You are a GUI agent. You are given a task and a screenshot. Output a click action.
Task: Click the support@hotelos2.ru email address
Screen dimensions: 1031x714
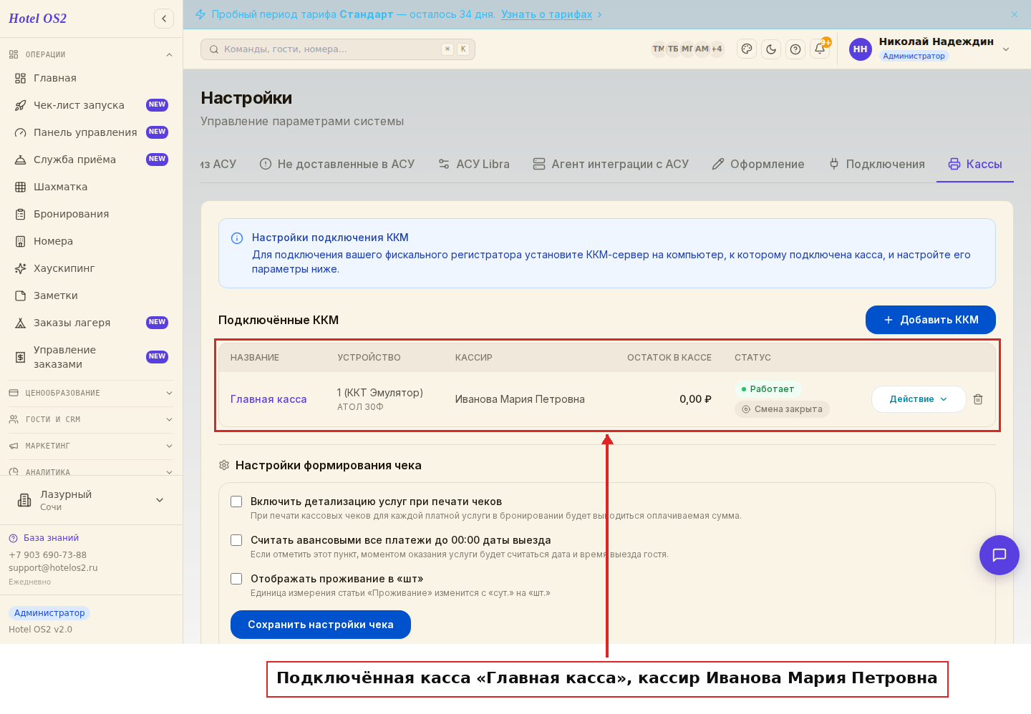[53, 568]
